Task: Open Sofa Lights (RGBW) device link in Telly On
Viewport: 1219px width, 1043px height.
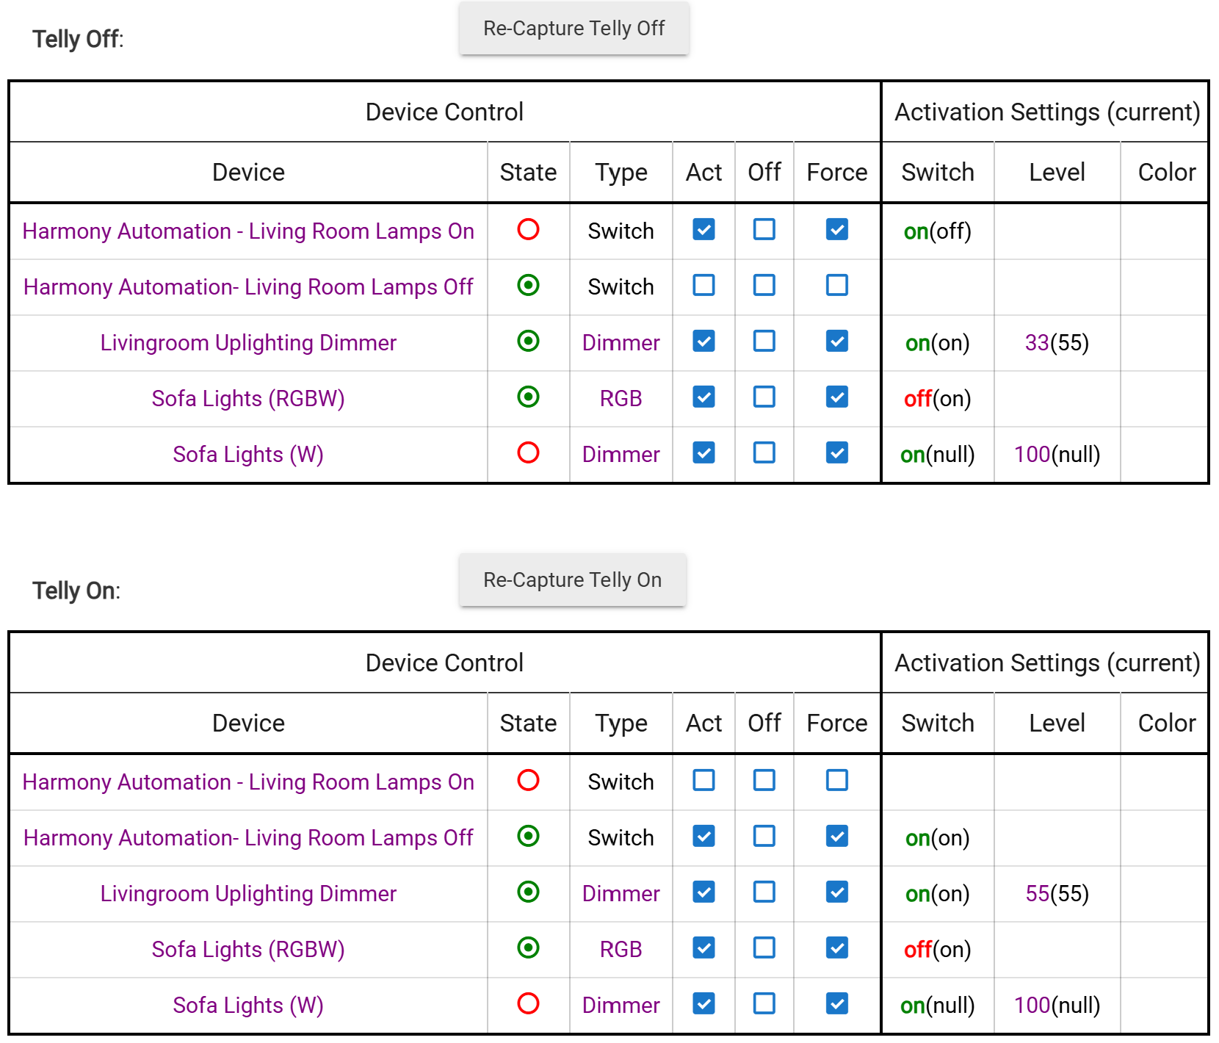Action: click(248, 950)
